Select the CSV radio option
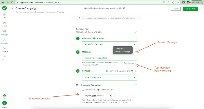Image resolution: width=204 pixels, height=109 pixels. [107, 71]
